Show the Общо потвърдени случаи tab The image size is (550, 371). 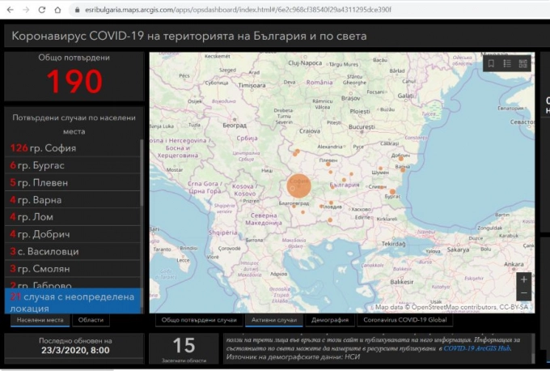click(x=199, y=320)
